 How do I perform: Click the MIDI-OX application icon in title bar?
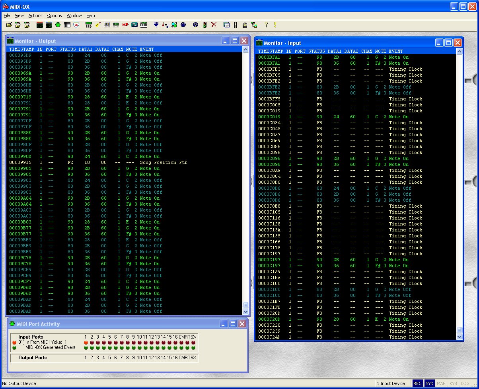(x=6, y=6)
